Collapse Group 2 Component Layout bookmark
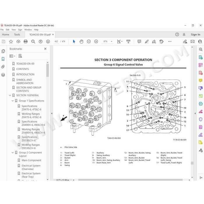Image resolution: width=204 pixels, height=204 pixels. pos(13,153)
